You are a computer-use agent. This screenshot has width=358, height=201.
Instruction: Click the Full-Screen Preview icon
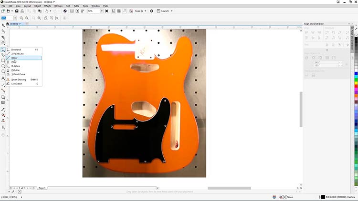(106, 11)
